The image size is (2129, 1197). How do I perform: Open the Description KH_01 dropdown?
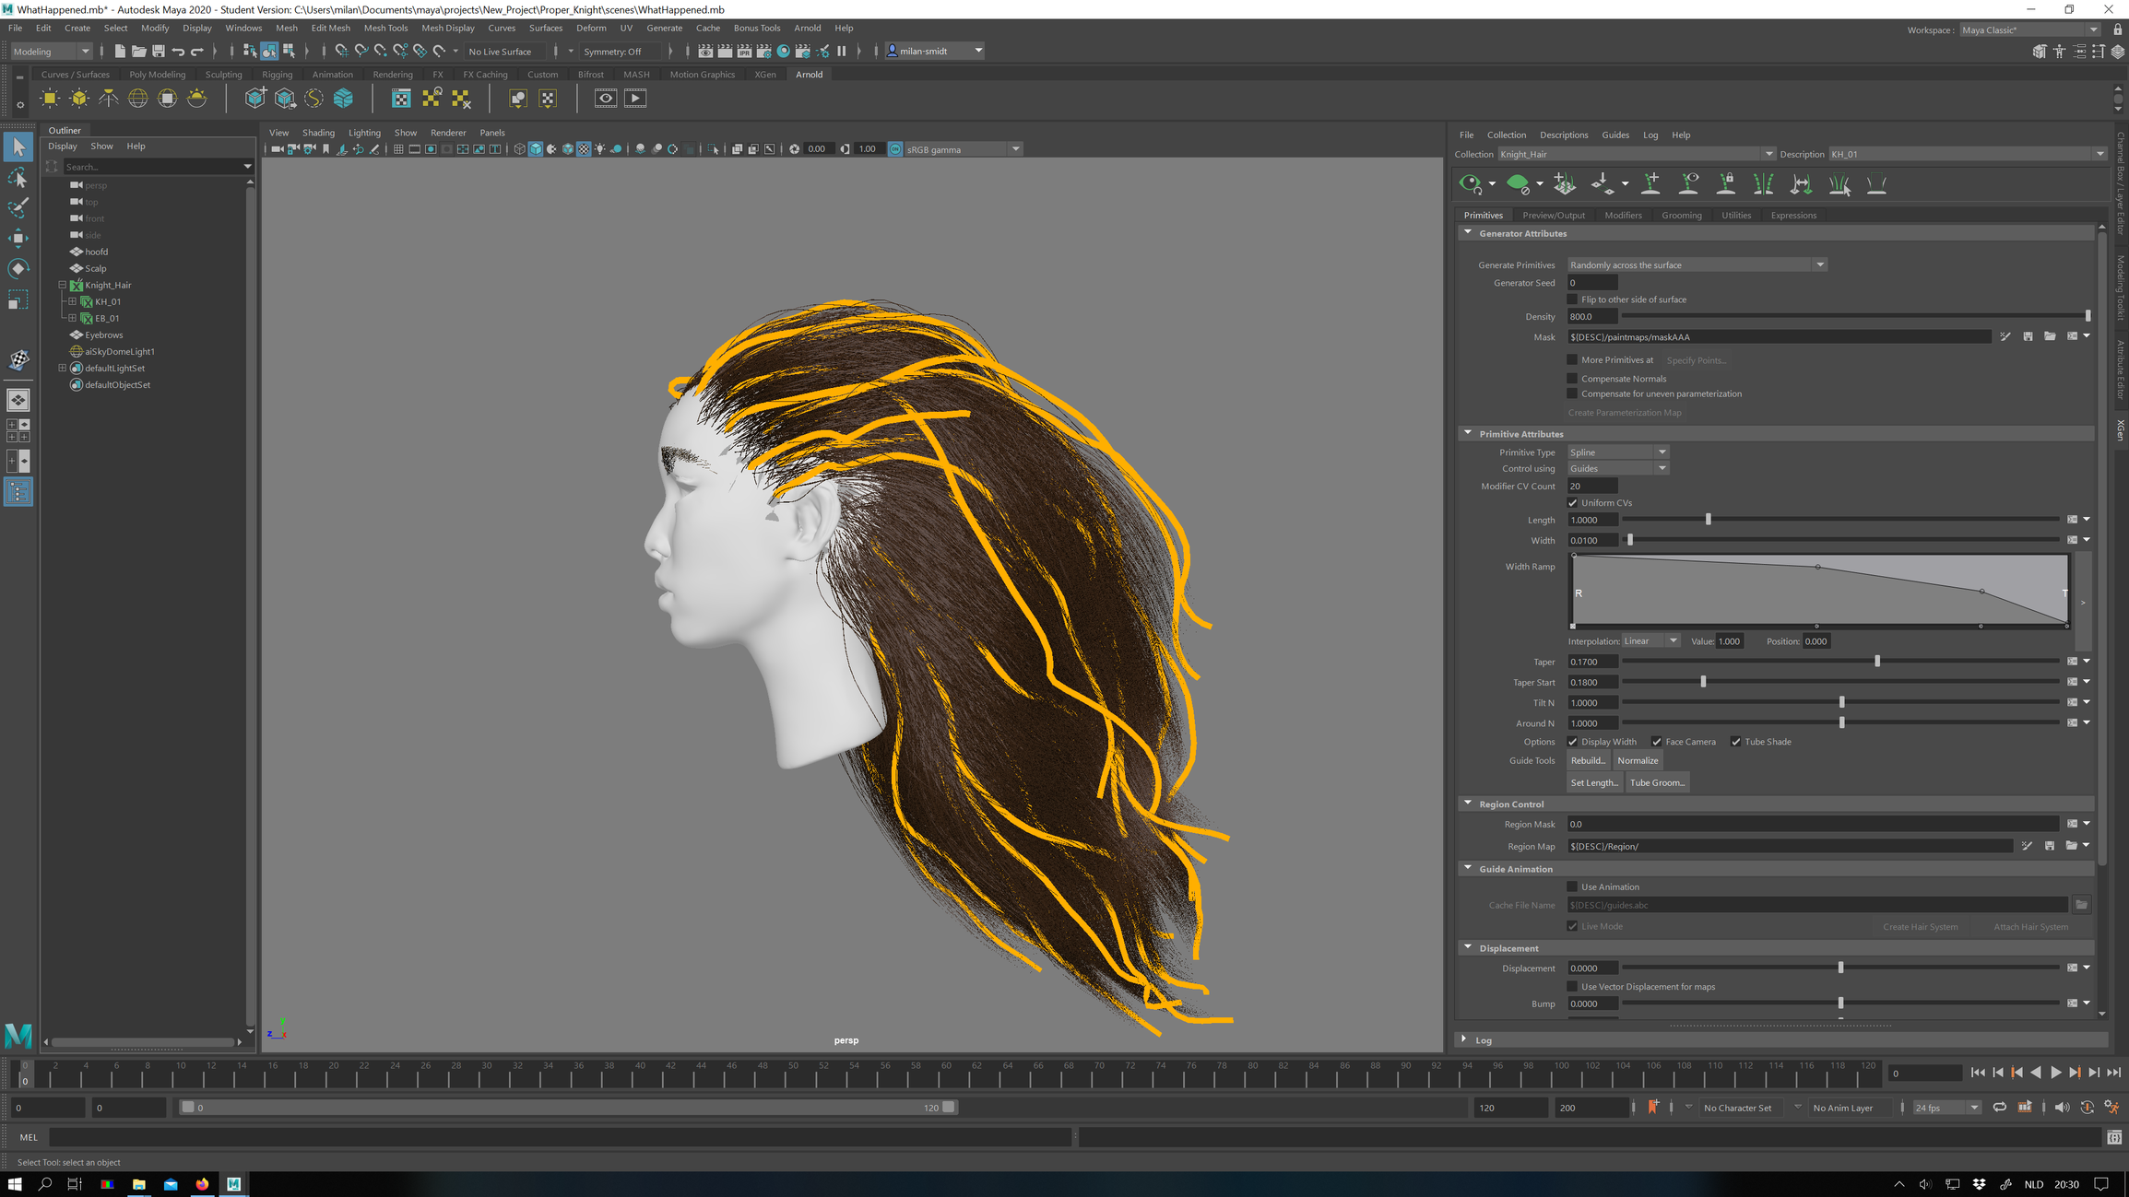tap(1968, 154)
